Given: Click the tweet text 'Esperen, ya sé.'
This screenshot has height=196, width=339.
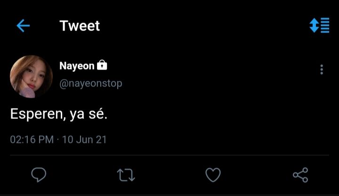Looking at the screenshot, I should 59,114.
